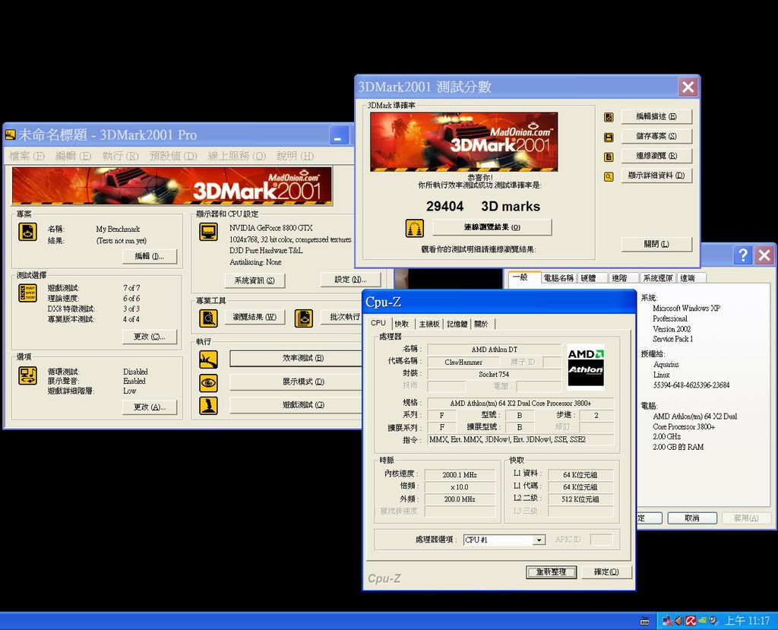Click the NVIDIA tray icon

click(703, 620)
